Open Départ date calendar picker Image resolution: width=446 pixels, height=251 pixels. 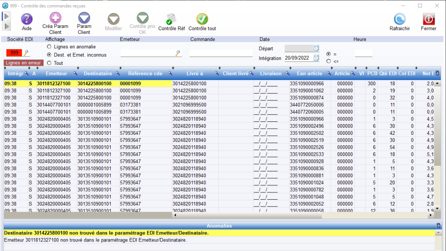(x=317, y=48)
